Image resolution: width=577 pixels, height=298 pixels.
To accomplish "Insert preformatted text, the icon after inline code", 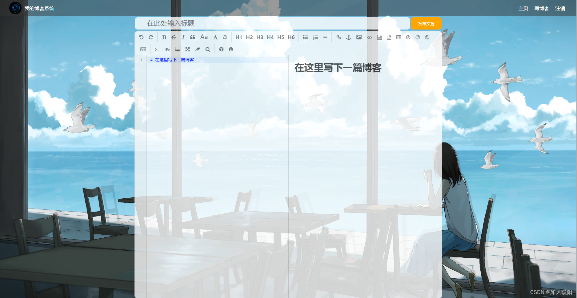I will point(379,37).
